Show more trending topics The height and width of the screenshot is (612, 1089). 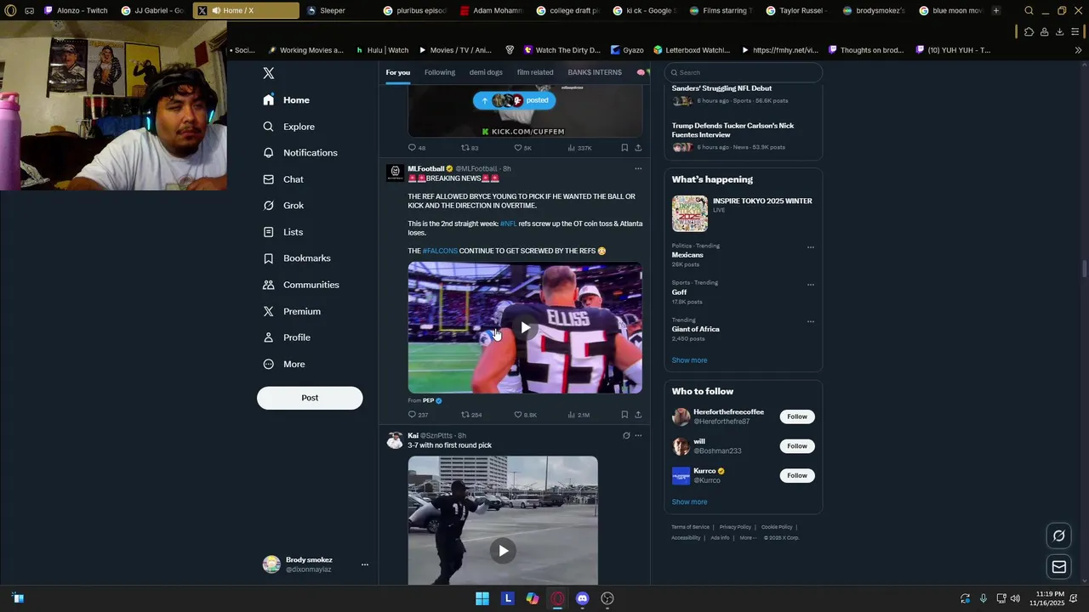[x=689, y=360]
